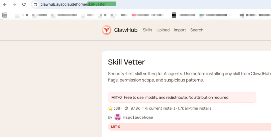Click the MIT-0 license notice banner

[182, 97]
